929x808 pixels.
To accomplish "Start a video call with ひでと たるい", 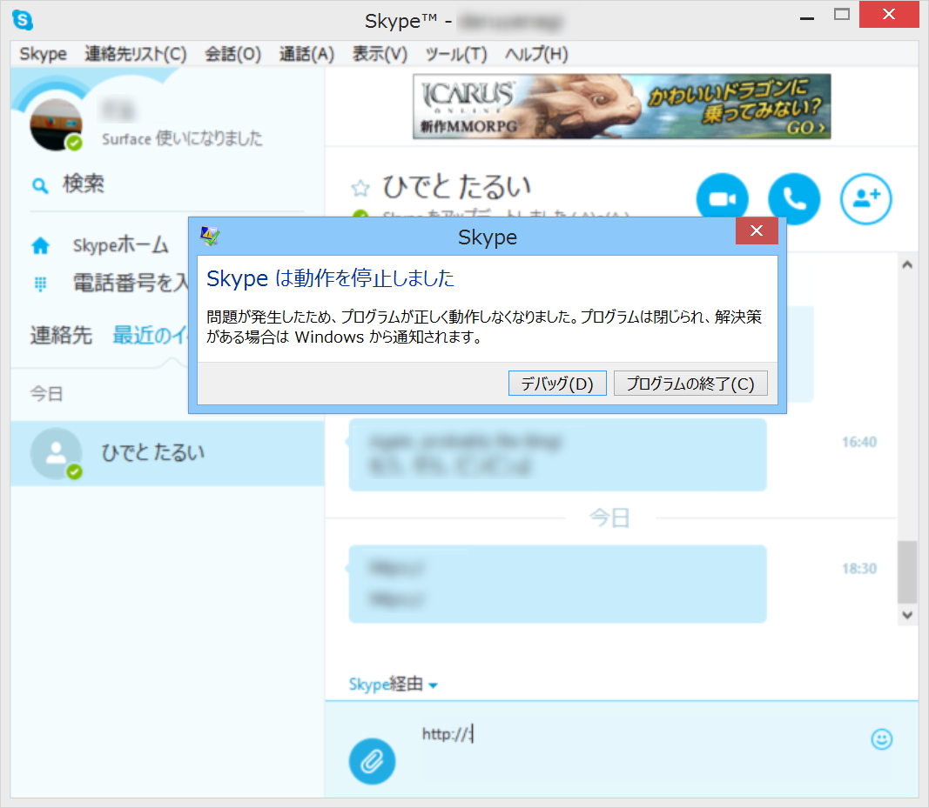I will 722,198.
